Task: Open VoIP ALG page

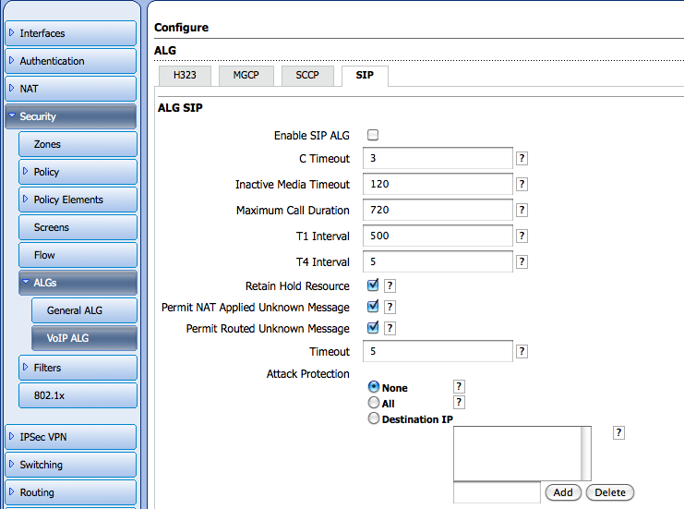Action: [x=84, y=338]
